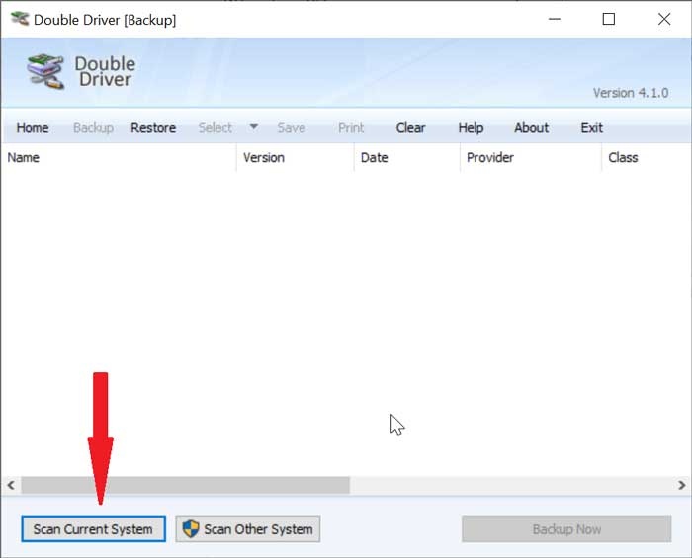Sort by the Version column header
Screen dimensions: 692x558
point(296,157)
